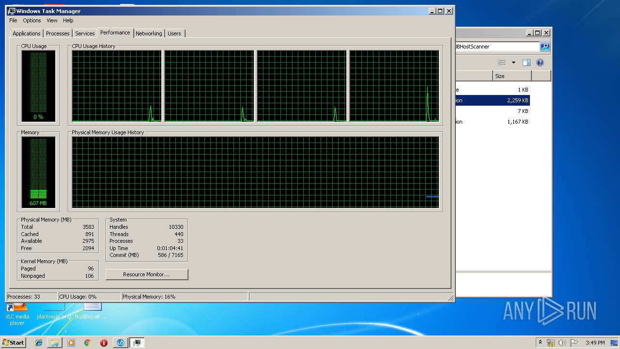
Task: Click the CPU Usage 0 % gauge
Action: coord(38,86)
